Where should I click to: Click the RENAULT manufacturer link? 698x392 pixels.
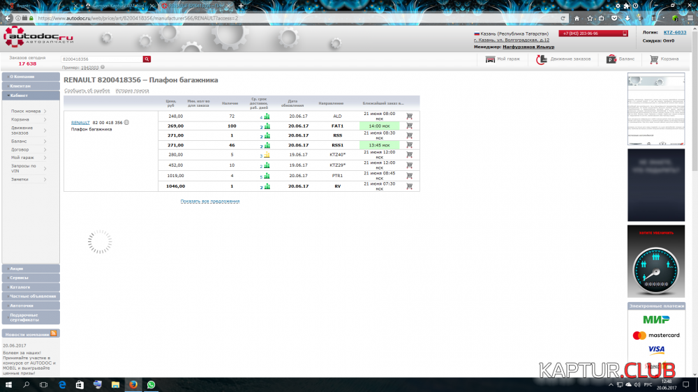pyautogui.click(x=80, y=123)
